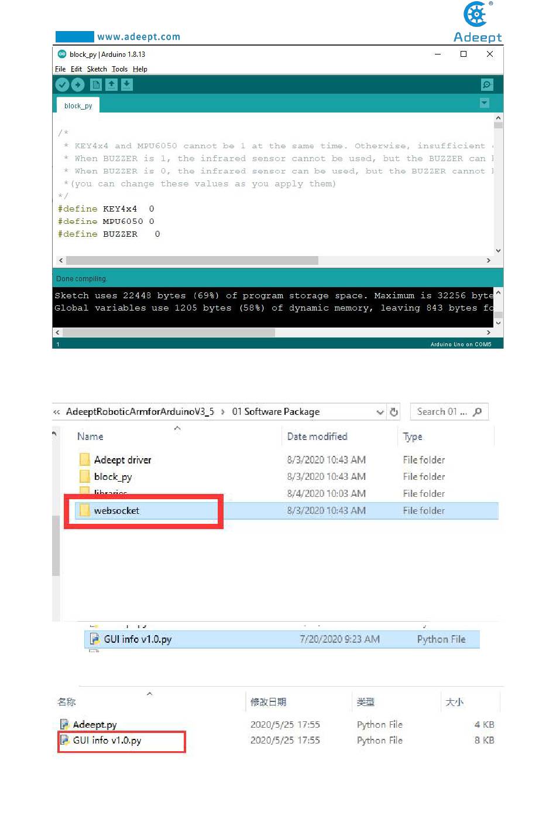Screen dimensions: 556x825
Task: Sort by the 类型 column header
Action: pyautogui.click(x=366, y=702)
